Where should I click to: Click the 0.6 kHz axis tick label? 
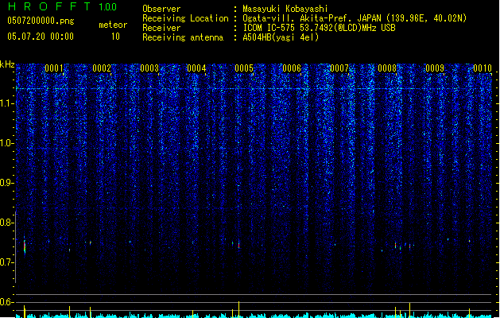(x=7, y=302)
